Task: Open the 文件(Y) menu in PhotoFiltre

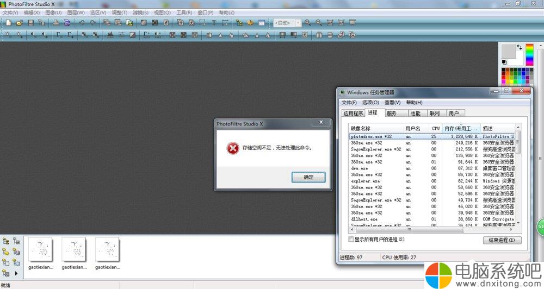Action: pos(10,12)
